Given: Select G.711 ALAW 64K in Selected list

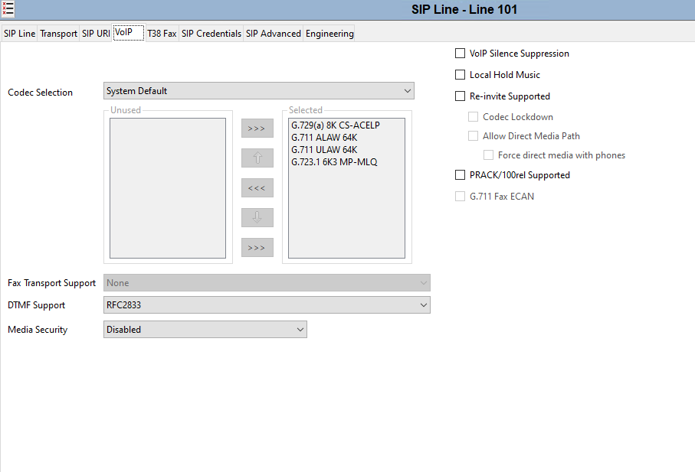Looking at the screenshot, I should pos(324,138).
